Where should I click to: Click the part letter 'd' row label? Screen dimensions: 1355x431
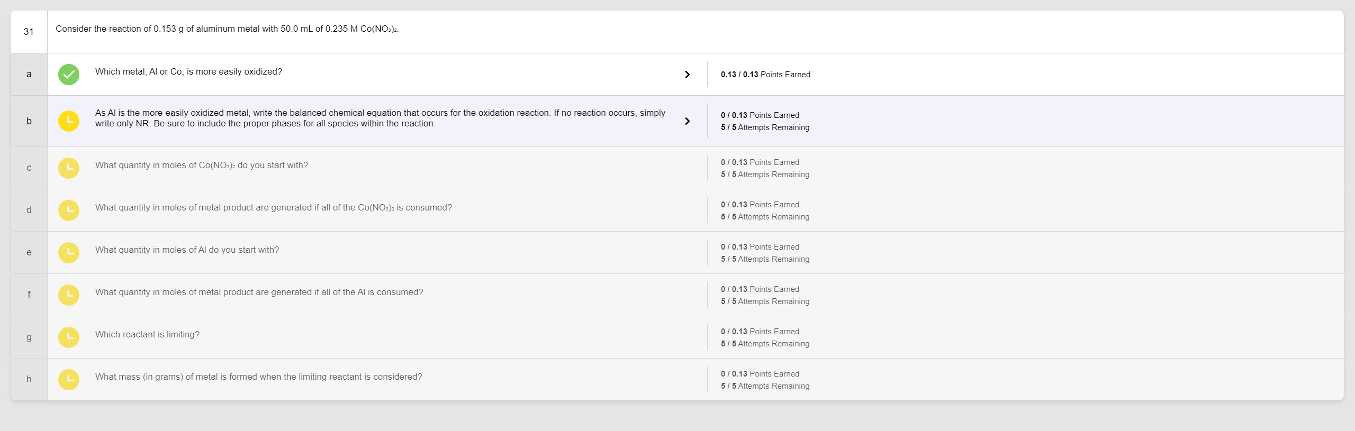click(x=29, y=210)
